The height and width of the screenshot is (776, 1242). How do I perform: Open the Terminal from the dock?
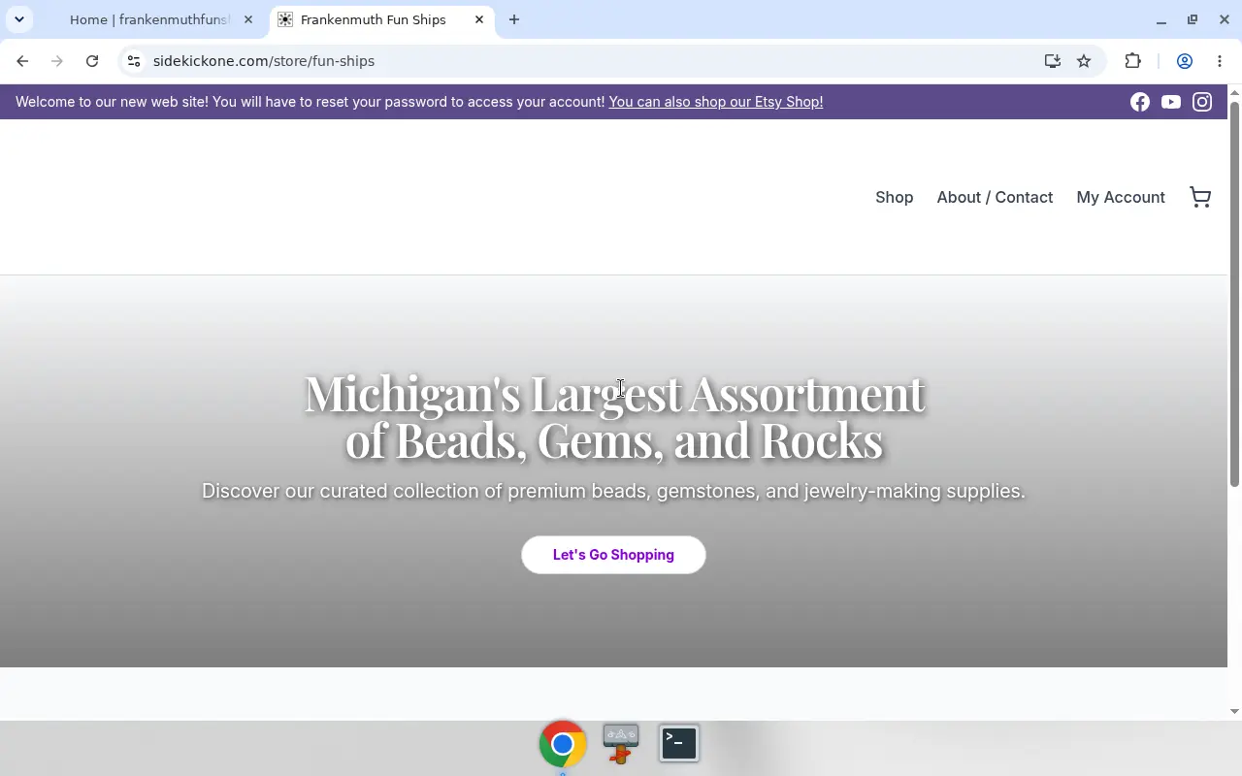tap(679, 744)
